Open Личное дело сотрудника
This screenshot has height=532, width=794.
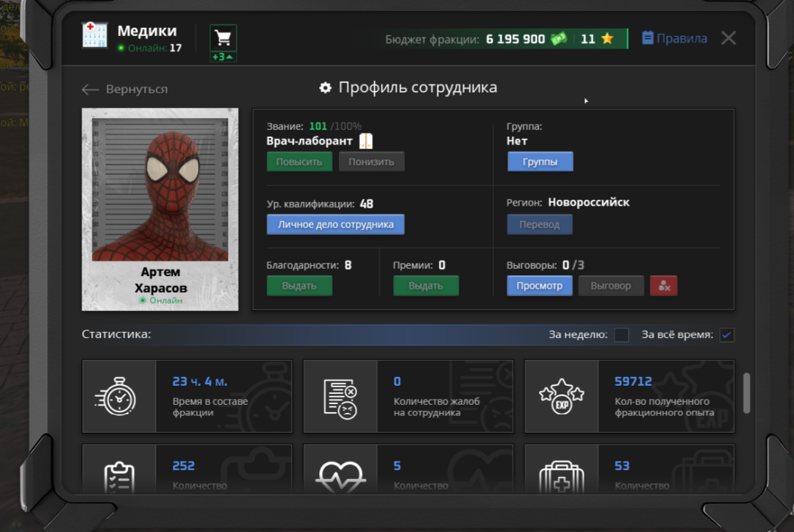tap(335, 224)
